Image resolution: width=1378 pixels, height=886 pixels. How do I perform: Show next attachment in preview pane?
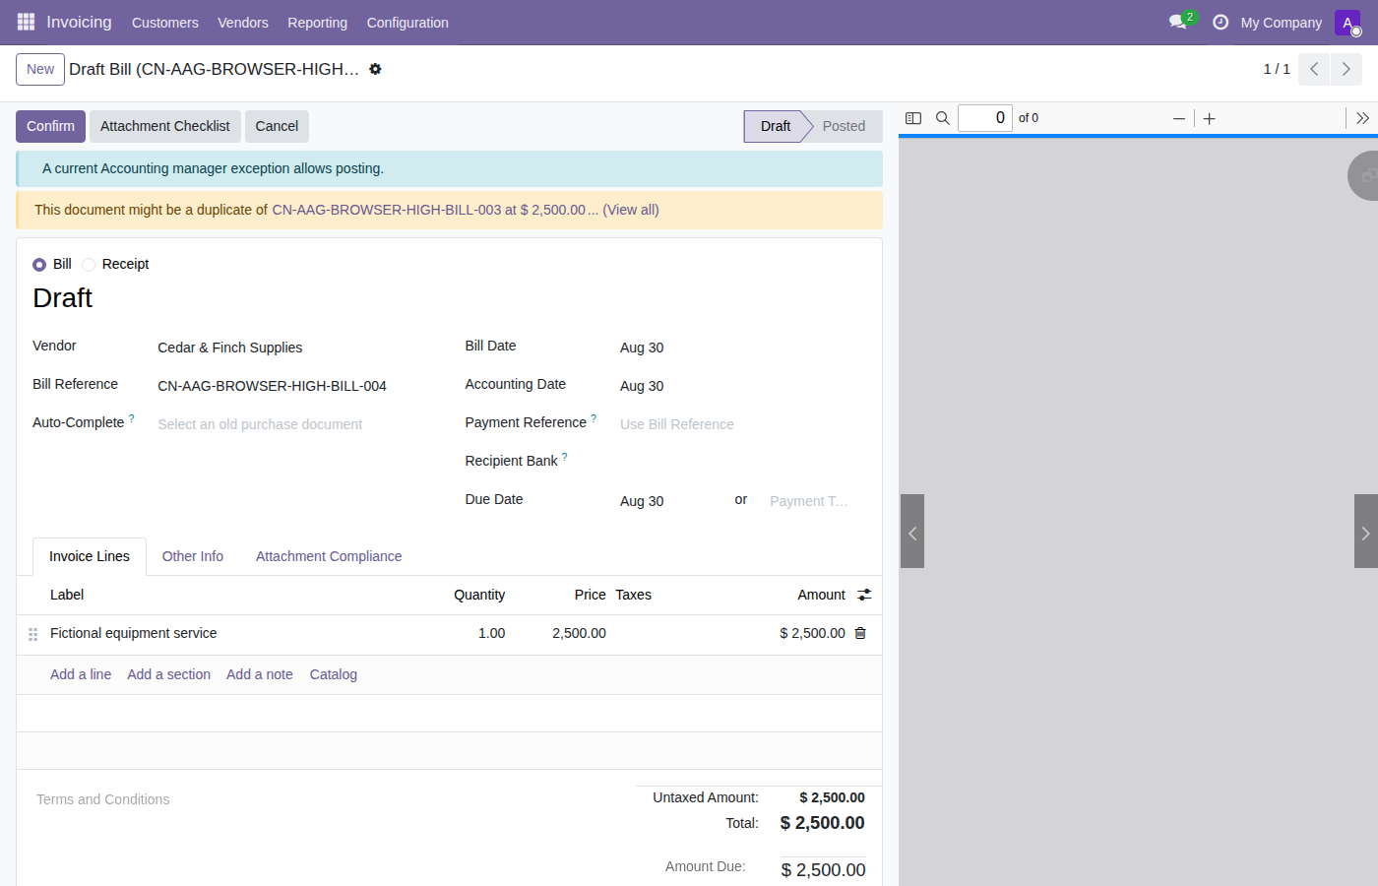pyautogui.click(x=1365, y=532)
